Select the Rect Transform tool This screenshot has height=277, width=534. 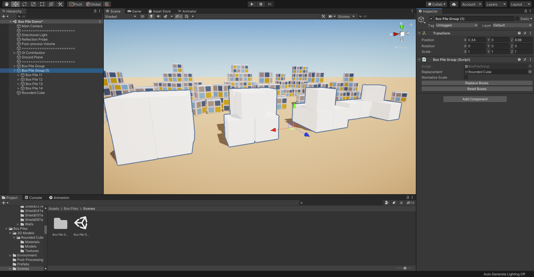coord(42,4)
